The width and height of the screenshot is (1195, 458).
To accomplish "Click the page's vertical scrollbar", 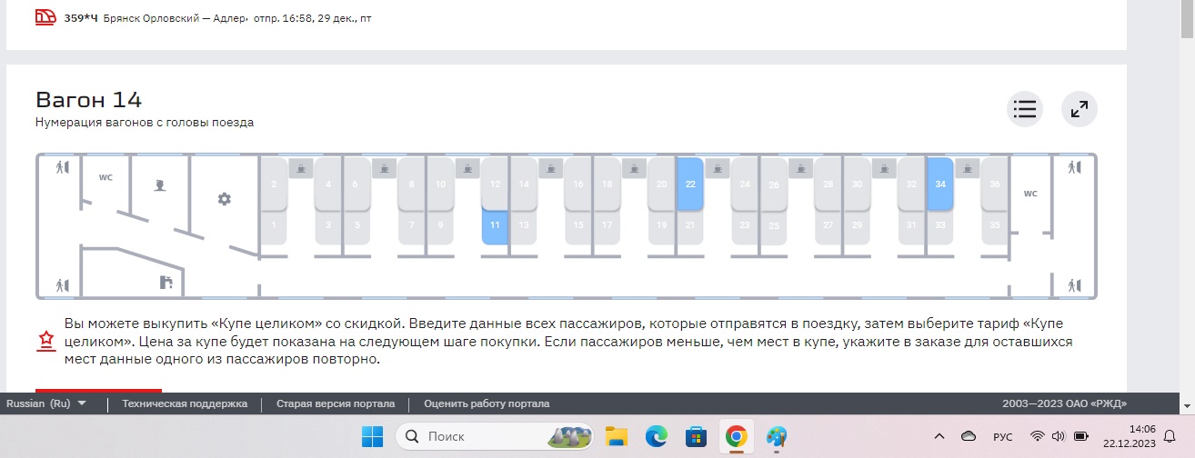I will [x=1187, y=182].
